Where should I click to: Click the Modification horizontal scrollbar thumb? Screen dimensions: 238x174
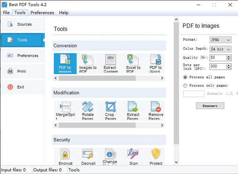pyautogui.click(x=97, y=125)
